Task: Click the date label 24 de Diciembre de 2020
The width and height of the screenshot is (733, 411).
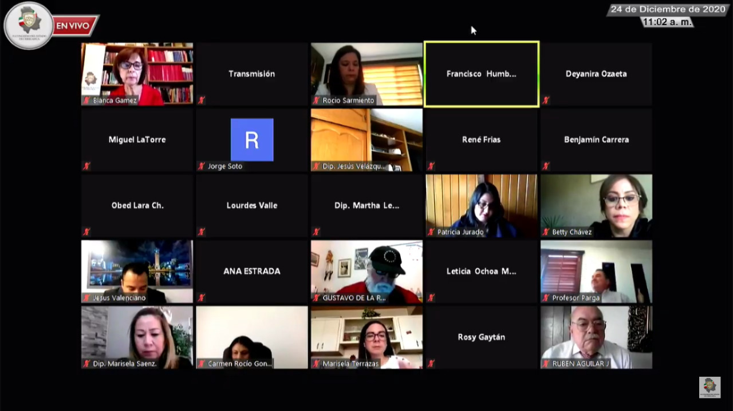Action: tap(667, 10)
